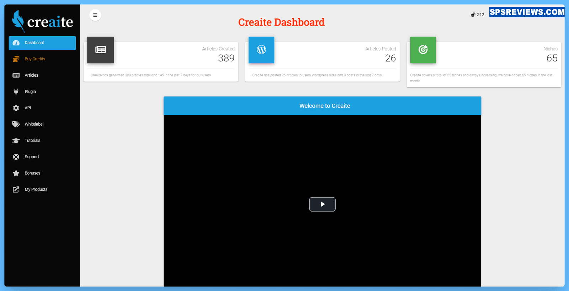Viewport: 569px width, 291px height.
Task: Play the Welcome to Creaite video
Action: 322,204
